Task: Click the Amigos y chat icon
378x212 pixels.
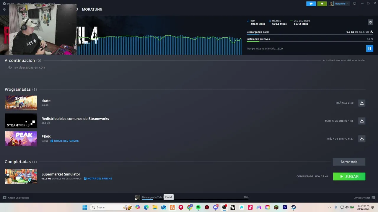Action: [373, 198]
